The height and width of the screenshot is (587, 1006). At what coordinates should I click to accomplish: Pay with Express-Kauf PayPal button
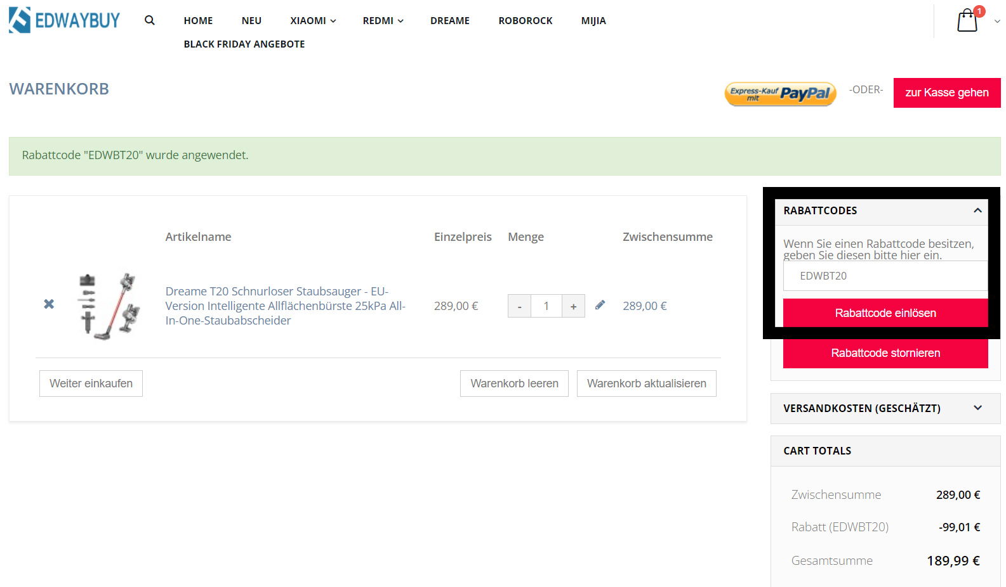coord(780,93)
